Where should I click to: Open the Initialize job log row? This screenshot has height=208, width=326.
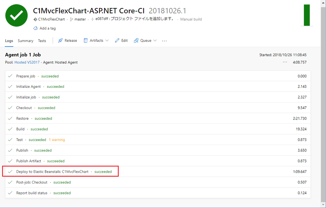click(158, 97)
